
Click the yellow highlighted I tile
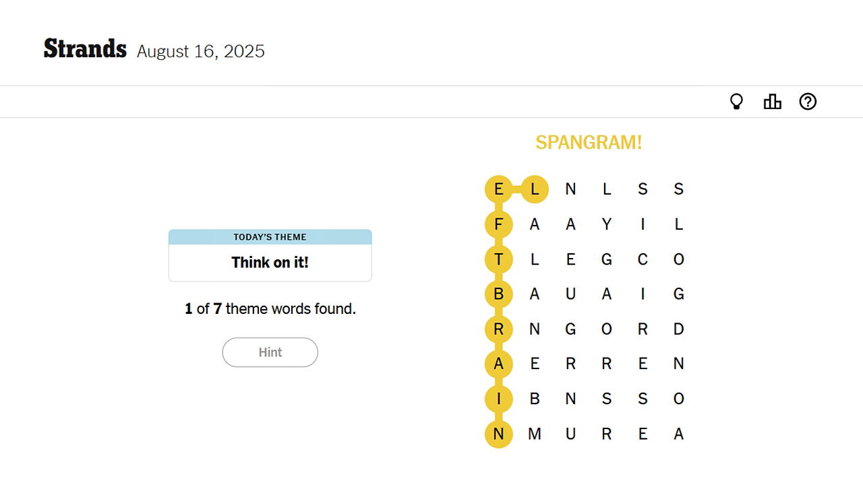(x=499, y=399)
